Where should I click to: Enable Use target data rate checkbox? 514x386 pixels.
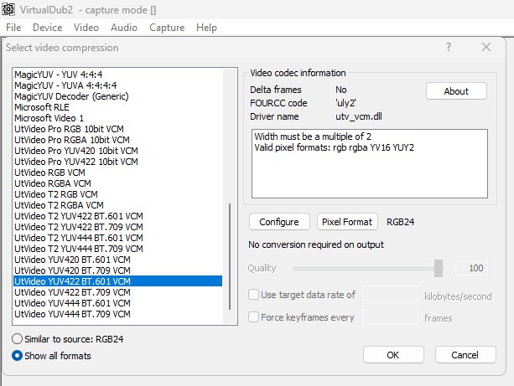(254, 295)
